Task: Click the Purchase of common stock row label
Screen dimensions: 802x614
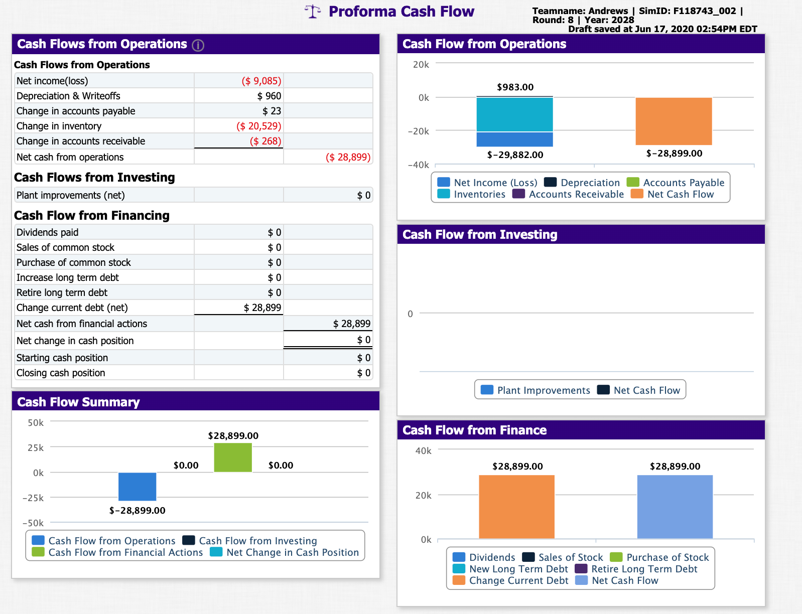Action: click(x=74, y=262)
